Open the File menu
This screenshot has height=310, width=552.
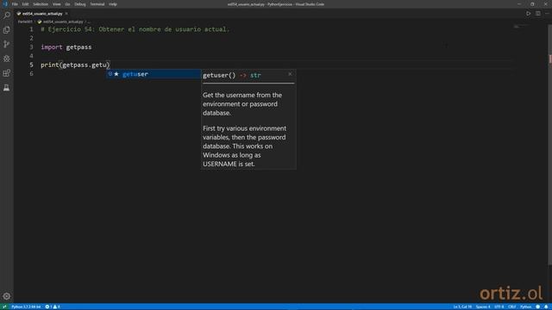click(15, 4)
